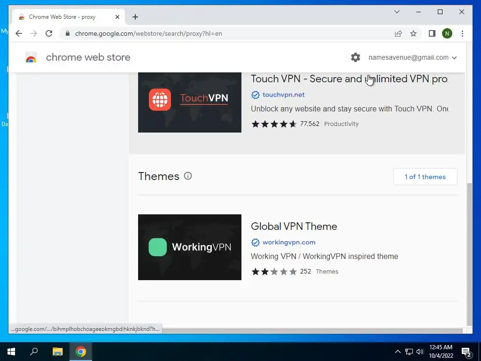Open a new tab with the plus button
This screenshot has height=361, width=481.
click(135, 17)
